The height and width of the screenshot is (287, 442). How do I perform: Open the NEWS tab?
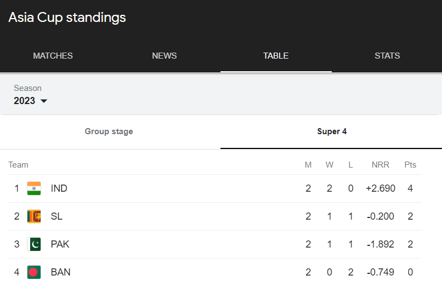(165, 56)
